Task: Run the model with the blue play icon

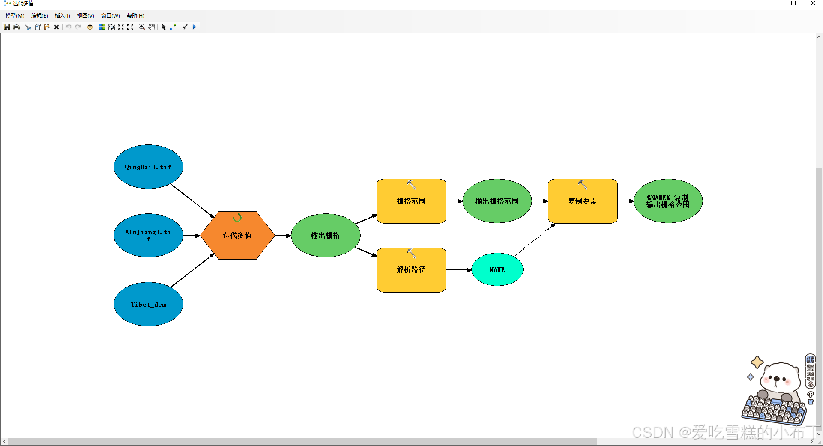Action: [x=194, y=27]
